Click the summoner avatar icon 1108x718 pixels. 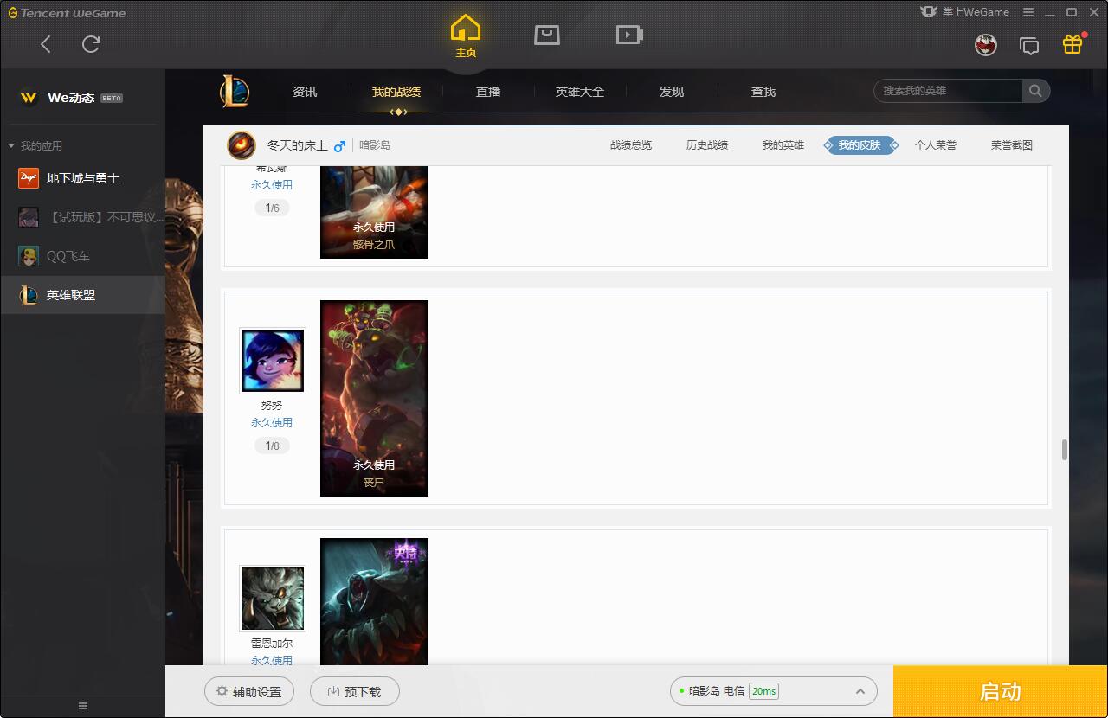click(242, 145)
